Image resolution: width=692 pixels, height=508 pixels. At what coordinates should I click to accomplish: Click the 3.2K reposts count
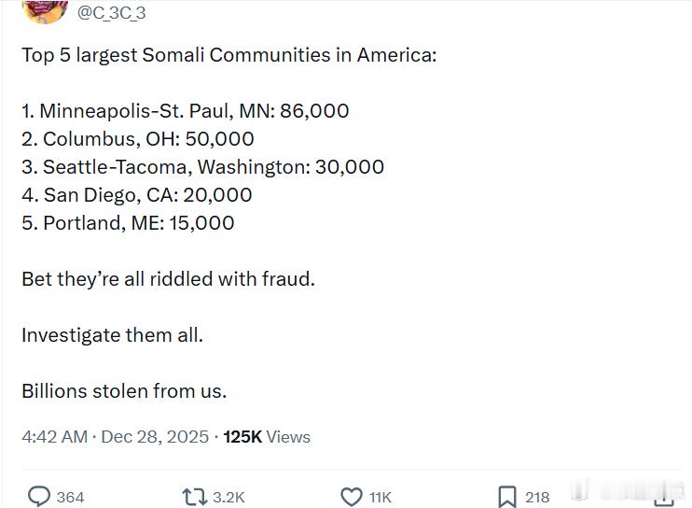228,497
